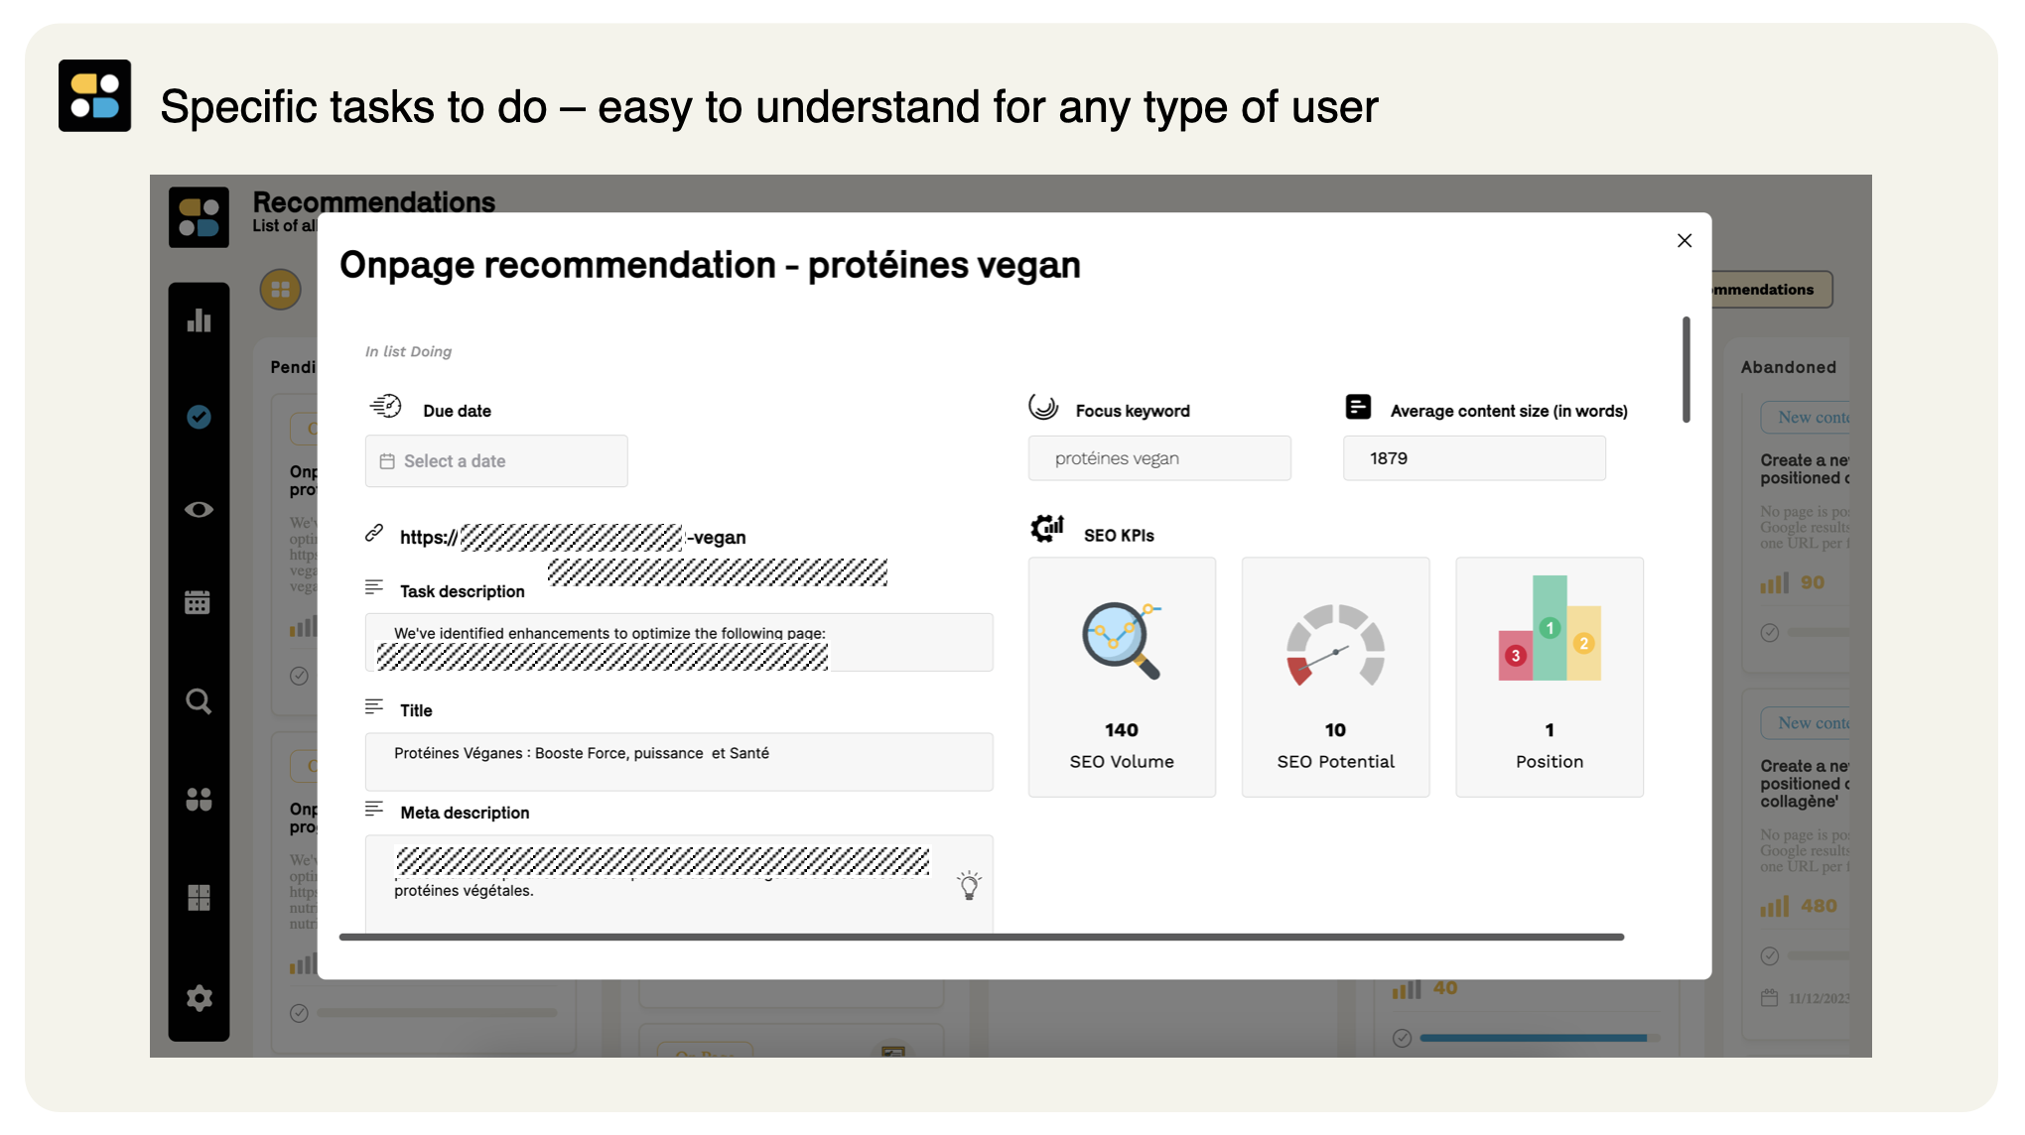Click the lightbulb suggestion icon near meta description

[x=969, y=884]
